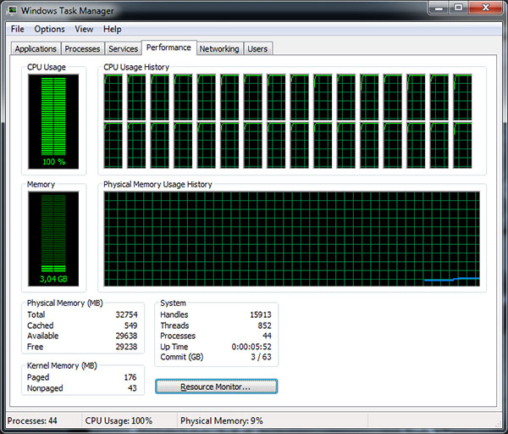This screenshot has width=508, height=434.
Task: Open the Help menu
Action: coord(113,29)
